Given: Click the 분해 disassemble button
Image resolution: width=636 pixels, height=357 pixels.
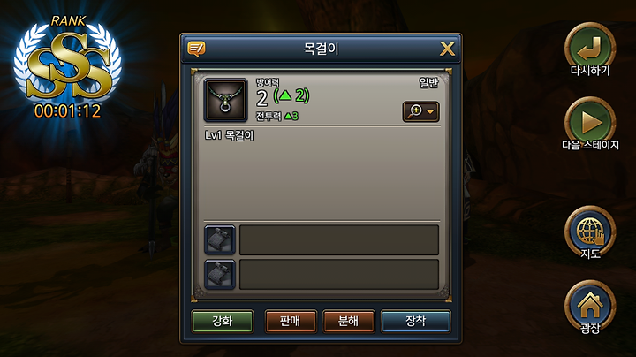Looking at the screenshot, I should pos(348,322).
